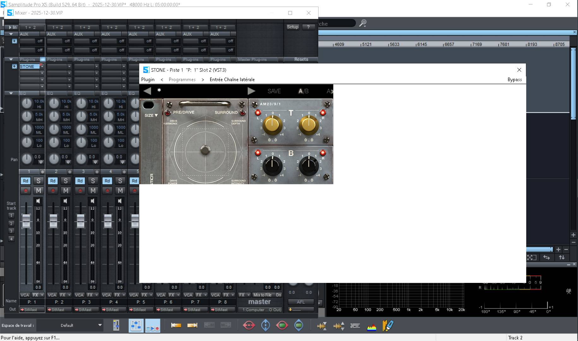
Task: Toggle the T section left red LED
Action: coord(258,112)
